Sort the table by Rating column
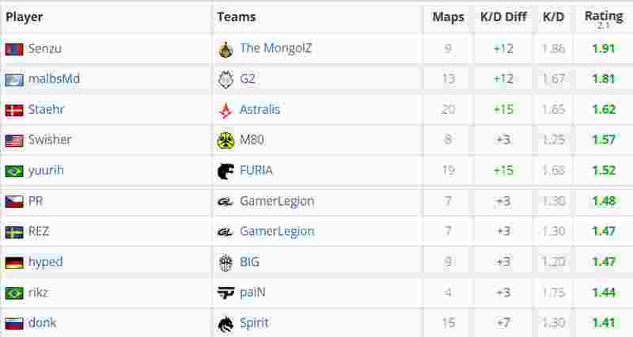Image resolution: width=633 pixels, height=337 pixels. [603, 16]
